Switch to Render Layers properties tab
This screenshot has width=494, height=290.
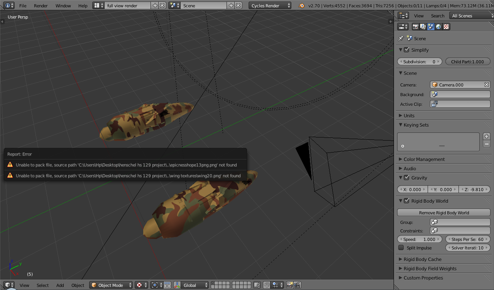click(x=423, y=27)
